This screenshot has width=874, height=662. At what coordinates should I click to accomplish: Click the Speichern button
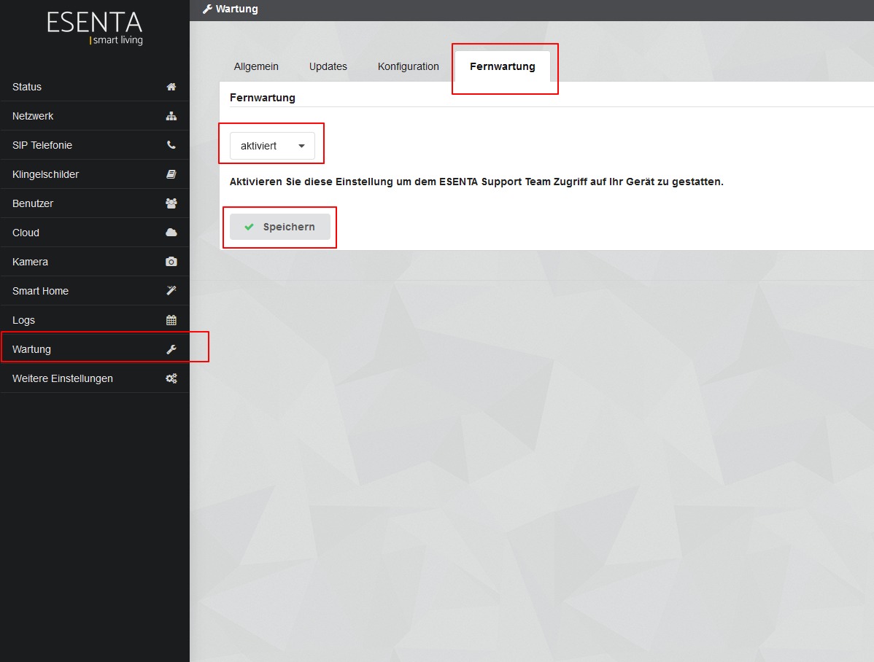click(x=280, y=227)
